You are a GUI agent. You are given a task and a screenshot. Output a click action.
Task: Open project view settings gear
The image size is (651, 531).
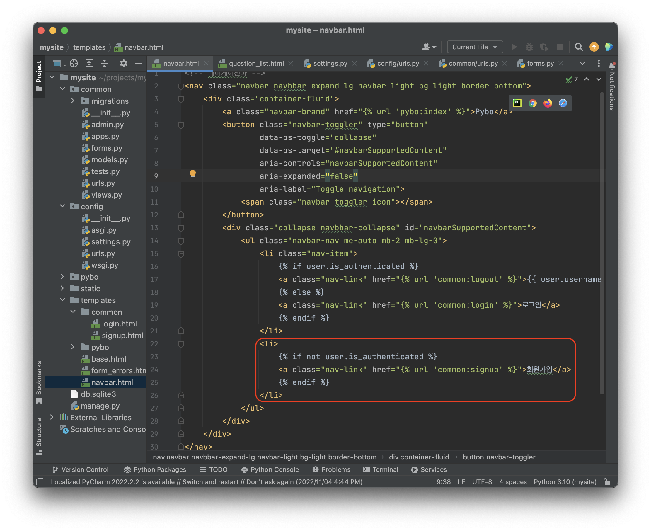(124, 63)
